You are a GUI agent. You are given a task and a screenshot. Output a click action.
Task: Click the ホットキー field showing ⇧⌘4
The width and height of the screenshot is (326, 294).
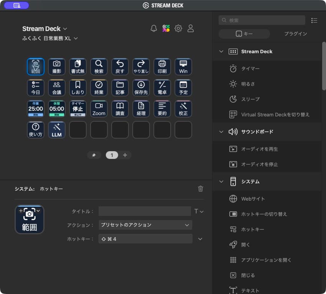pyautogui.click(x=145, y=239)
